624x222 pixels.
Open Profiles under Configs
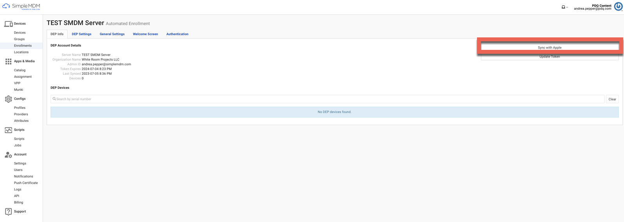click(20, 108)
